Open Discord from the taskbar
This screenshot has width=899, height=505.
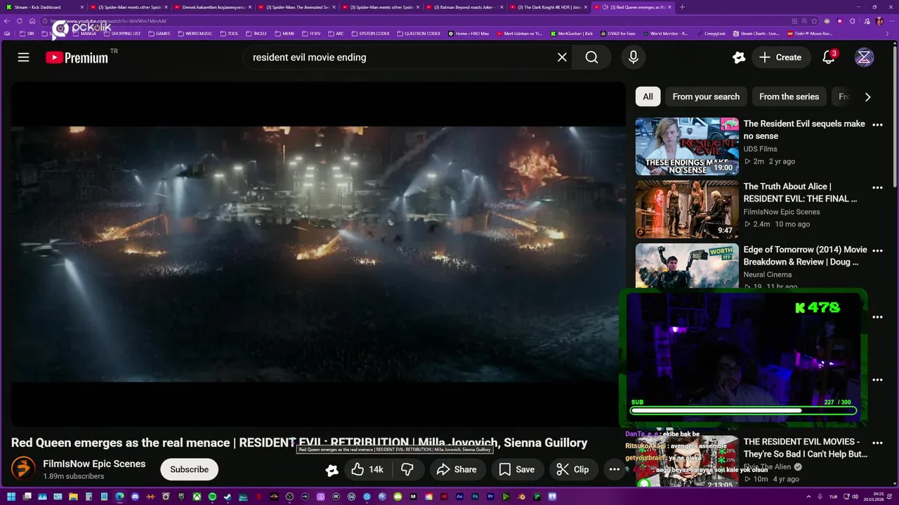click(135, 497)
